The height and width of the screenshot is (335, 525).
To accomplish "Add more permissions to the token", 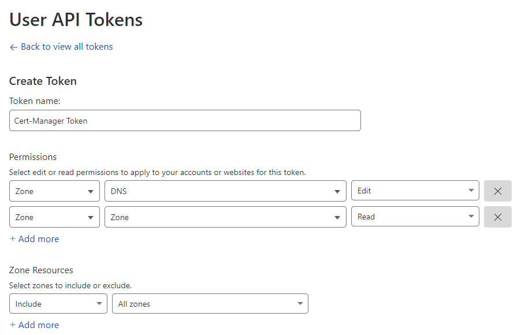I will click(x=38, y=239).
